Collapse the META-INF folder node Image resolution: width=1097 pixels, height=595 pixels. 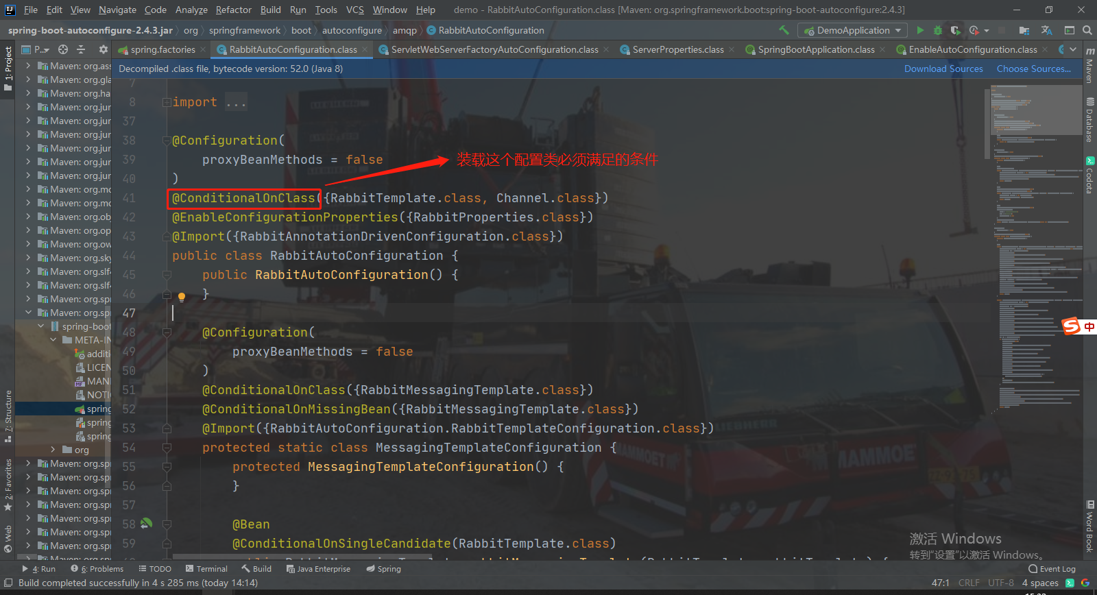pos(53,340)
